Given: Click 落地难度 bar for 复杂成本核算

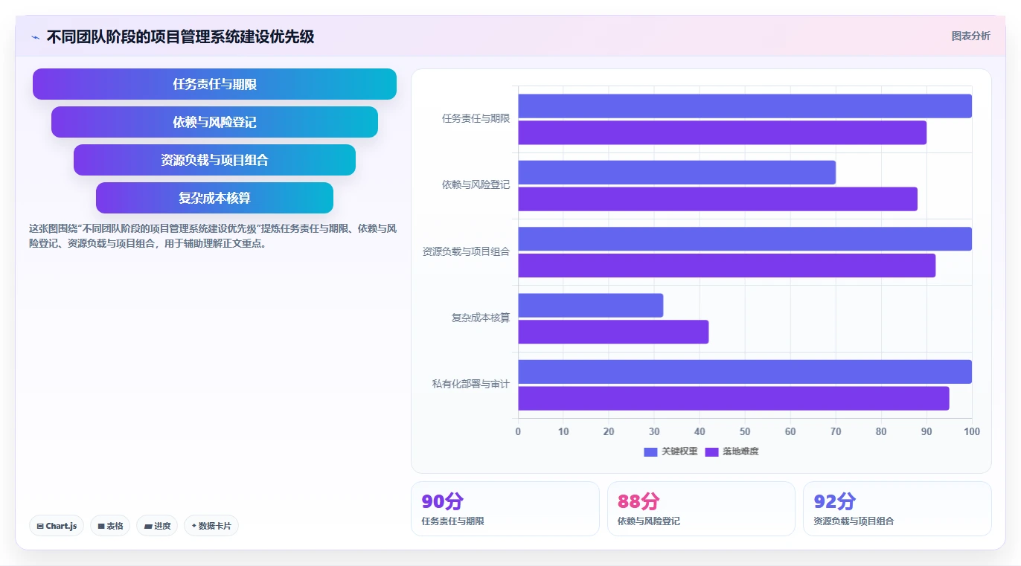Looking at the screenshot, I should (613, 332).
